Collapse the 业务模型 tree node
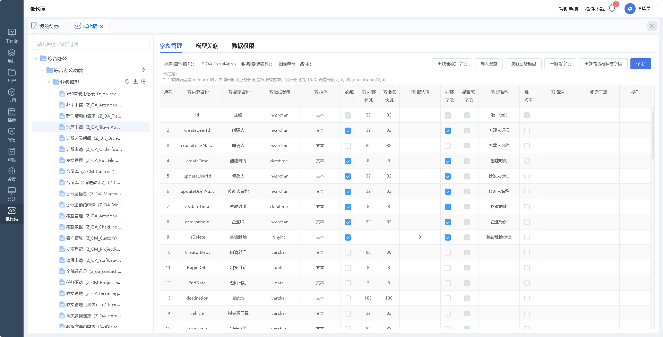This screenshot has height=337, width=663. click(49, 82)
